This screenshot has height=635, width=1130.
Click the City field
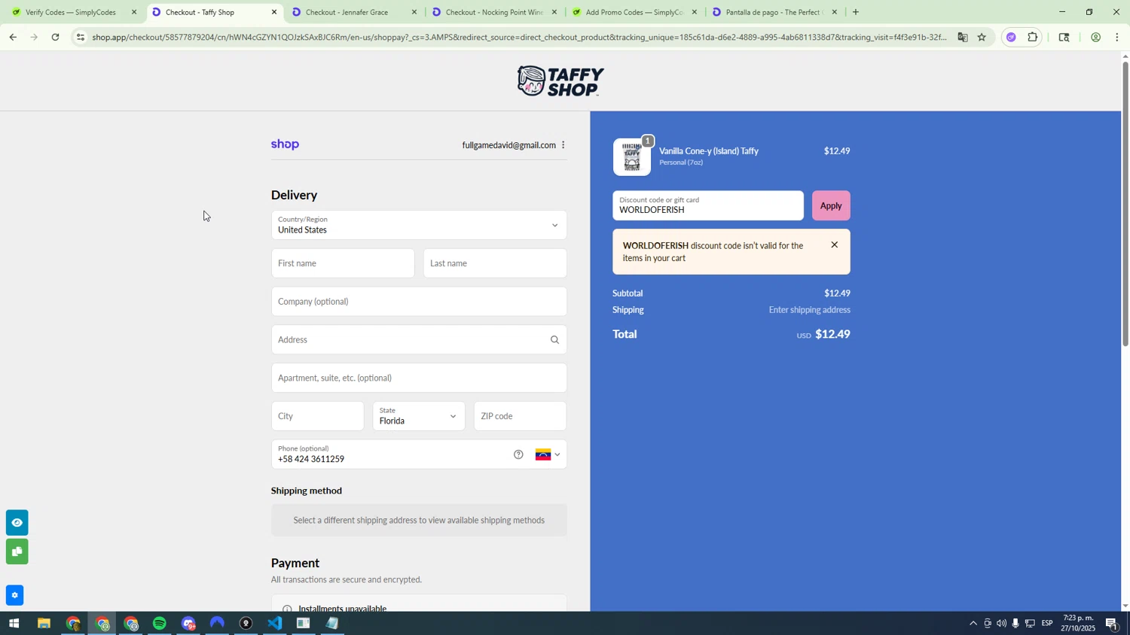pos(317,416)
